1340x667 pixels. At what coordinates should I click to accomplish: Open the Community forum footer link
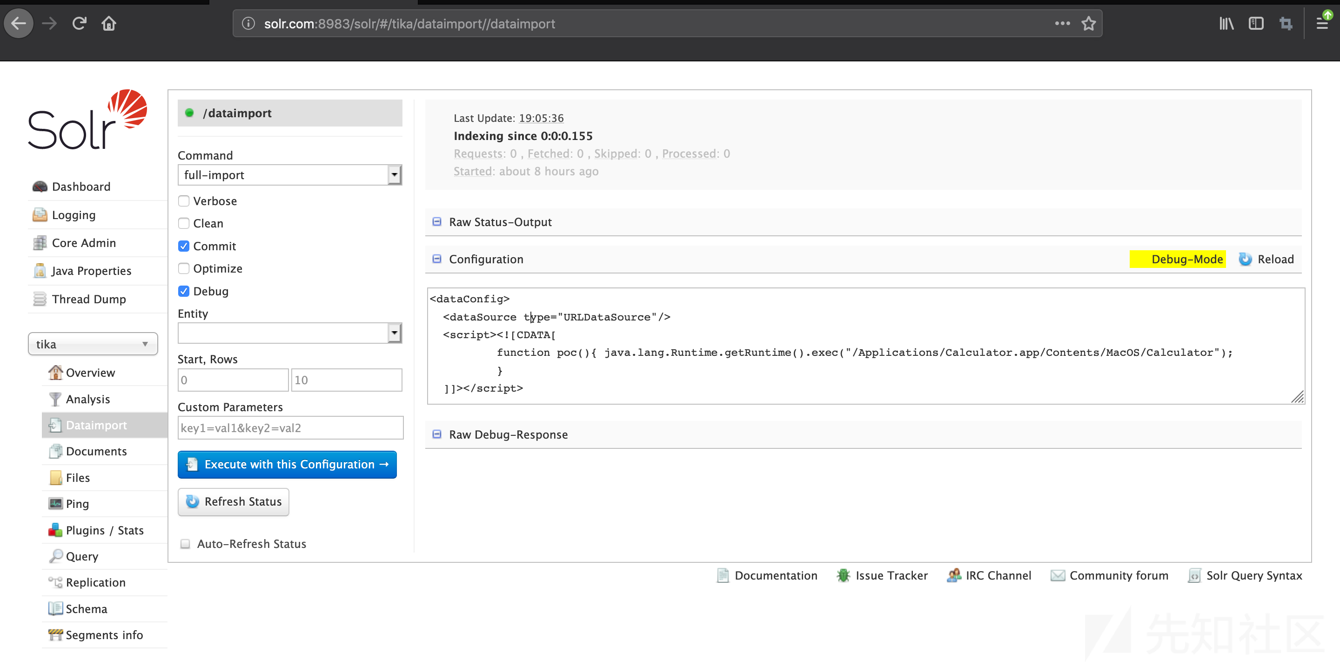pos(1110,575)
